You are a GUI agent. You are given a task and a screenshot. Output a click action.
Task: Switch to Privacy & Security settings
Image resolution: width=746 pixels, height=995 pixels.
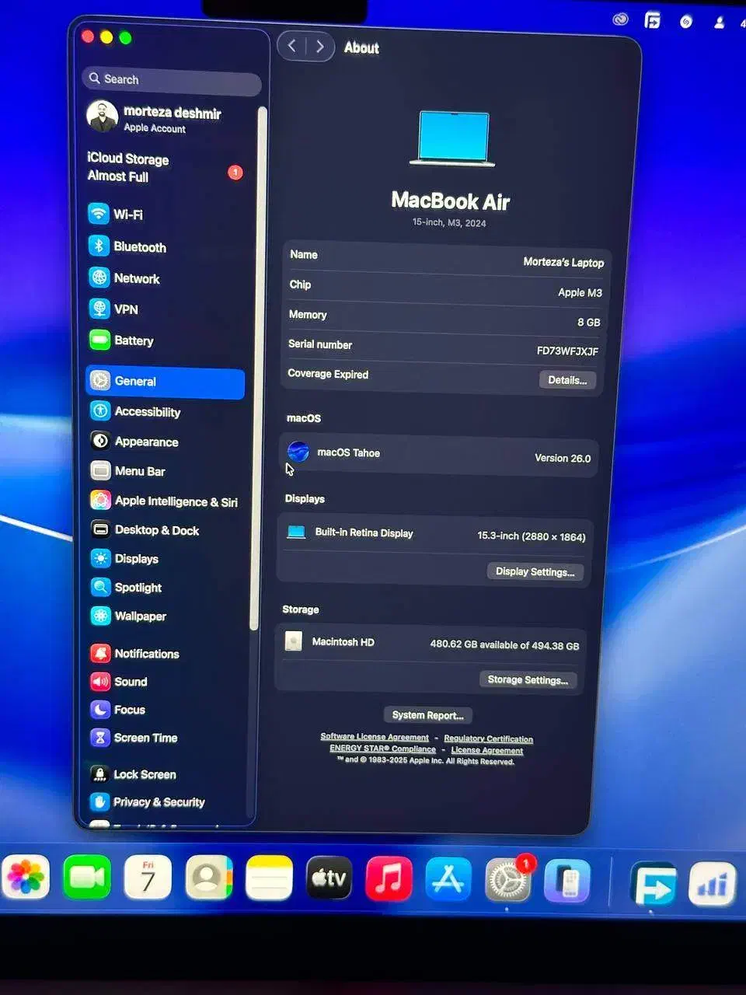99,801
